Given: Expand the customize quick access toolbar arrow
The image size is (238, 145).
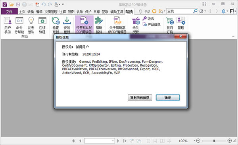Looking at the screenshot, I should coord(63,4).
